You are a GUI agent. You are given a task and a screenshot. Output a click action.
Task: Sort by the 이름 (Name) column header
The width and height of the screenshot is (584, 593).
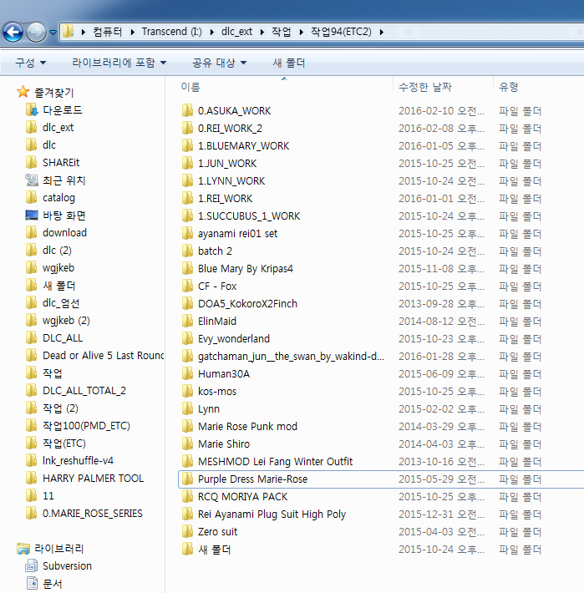[190, 87]
